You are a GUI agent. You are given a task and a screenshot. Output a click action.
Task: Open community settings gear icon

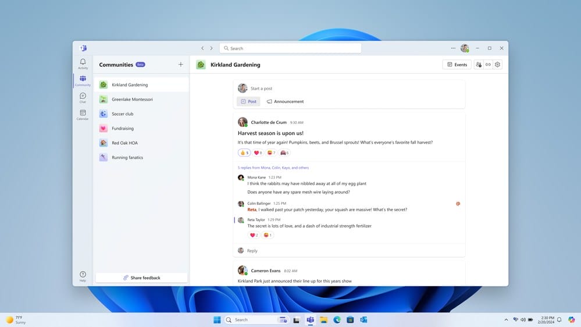(x=497, y=65)
